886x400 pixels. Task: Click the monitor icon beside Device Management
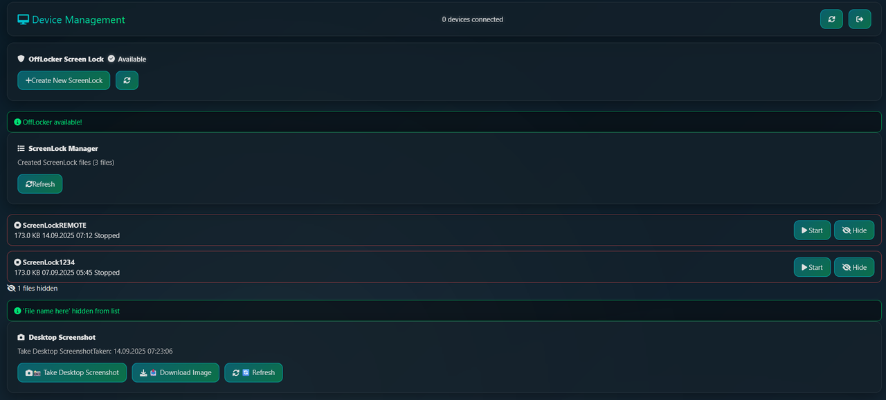pyautogui.click(x=24, y=20)
